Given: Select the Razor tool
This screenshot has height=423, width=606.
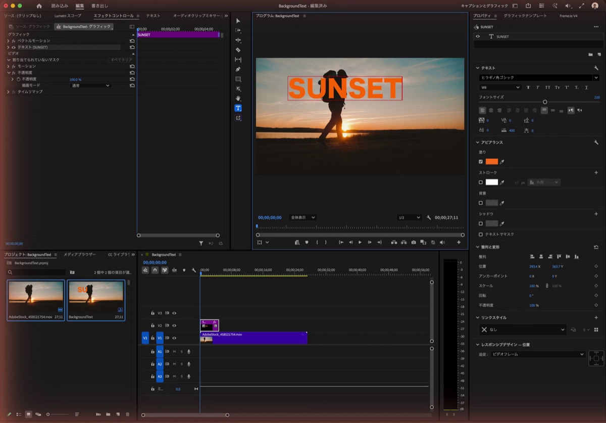Looking at the screenshot, I should [238, 50].
